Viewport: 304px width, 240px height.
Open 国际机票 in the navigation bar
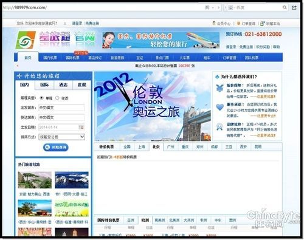tap(72, 58)
